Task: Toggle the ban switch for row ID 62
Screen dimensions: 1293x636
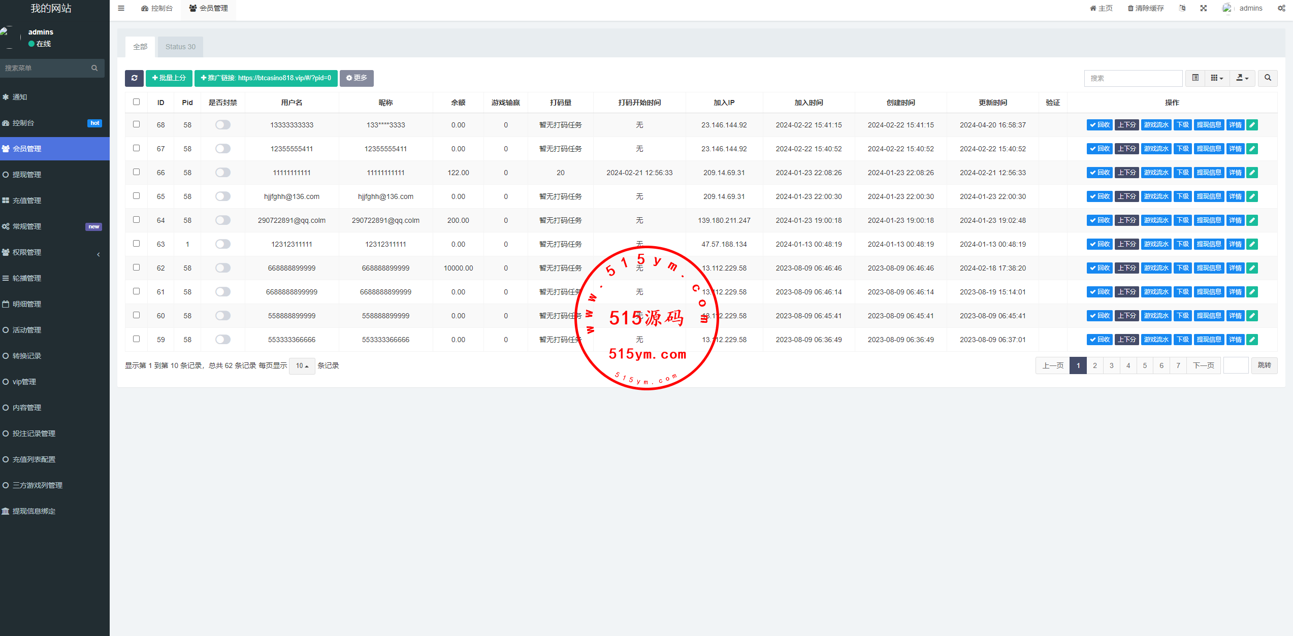Action: (x=222, y=268)
